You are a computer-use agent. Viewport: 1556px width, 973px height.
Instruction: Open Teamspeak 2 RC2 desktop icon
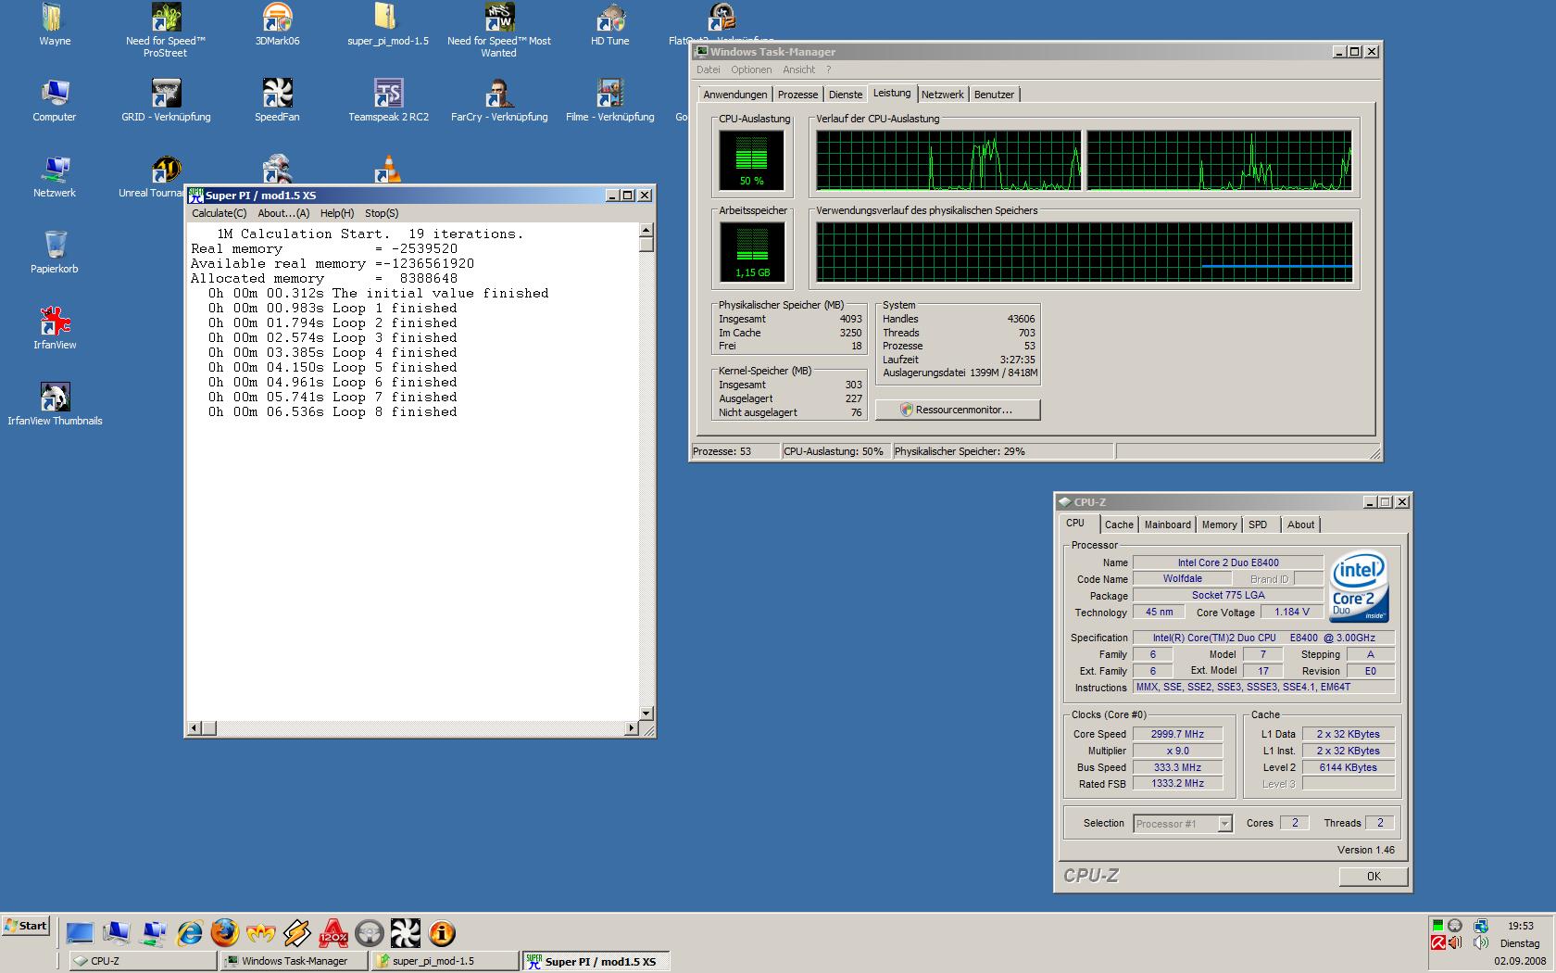(388, 95)
